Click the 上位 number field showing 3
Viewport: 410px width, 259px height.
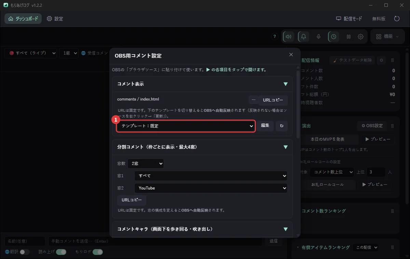[376, 172]
